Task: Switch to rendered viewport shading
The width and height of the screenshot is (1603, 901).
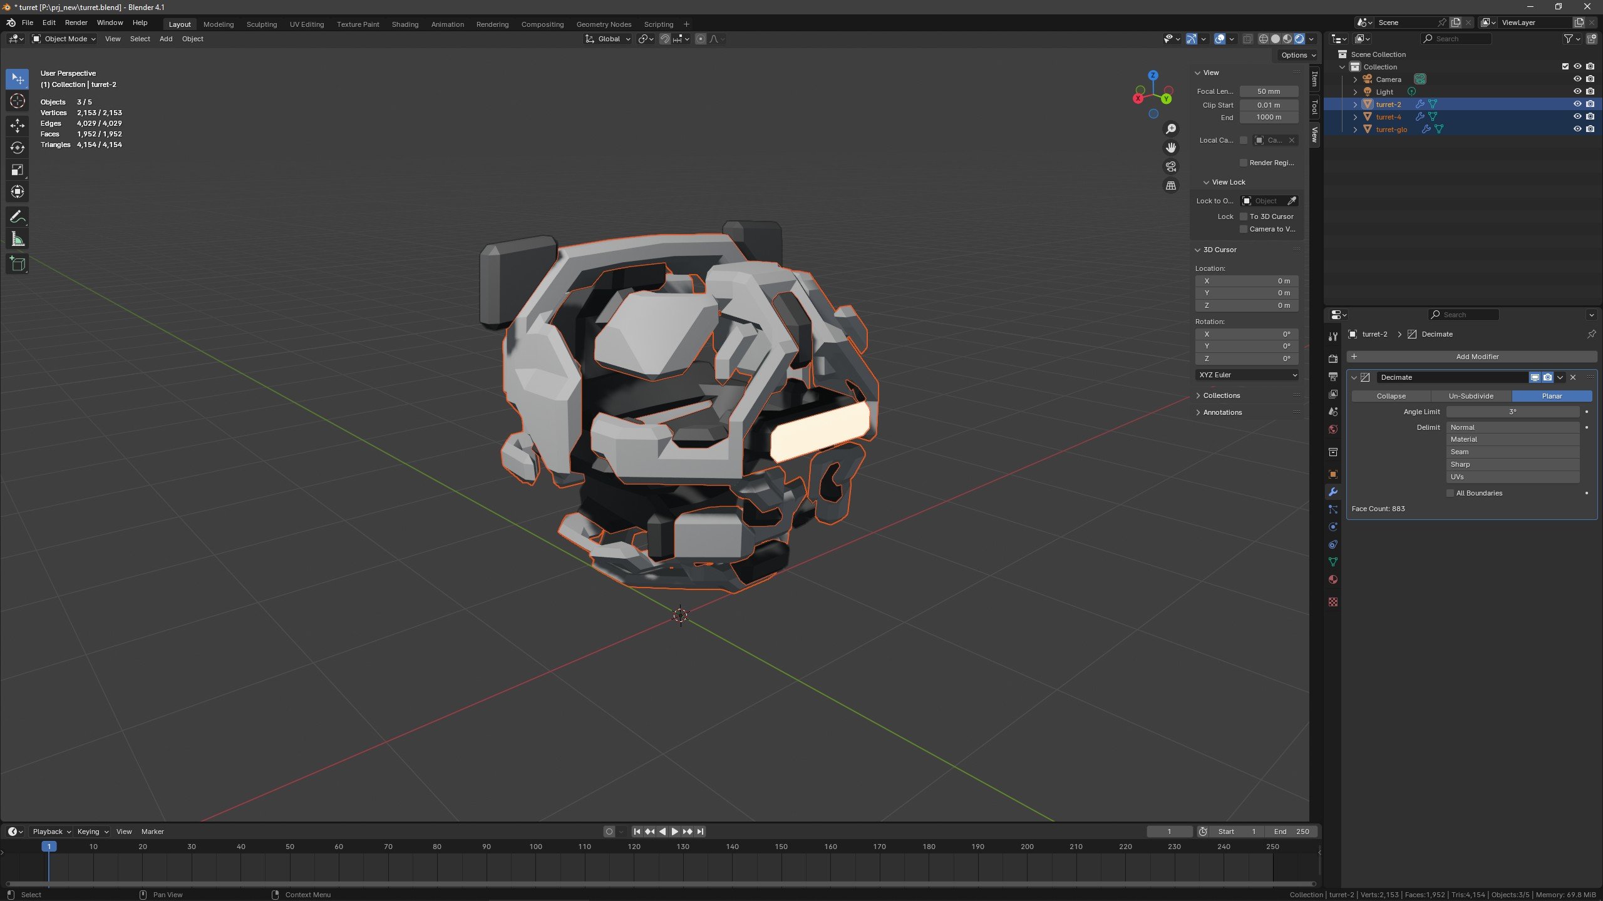Action: (1299, 39)
